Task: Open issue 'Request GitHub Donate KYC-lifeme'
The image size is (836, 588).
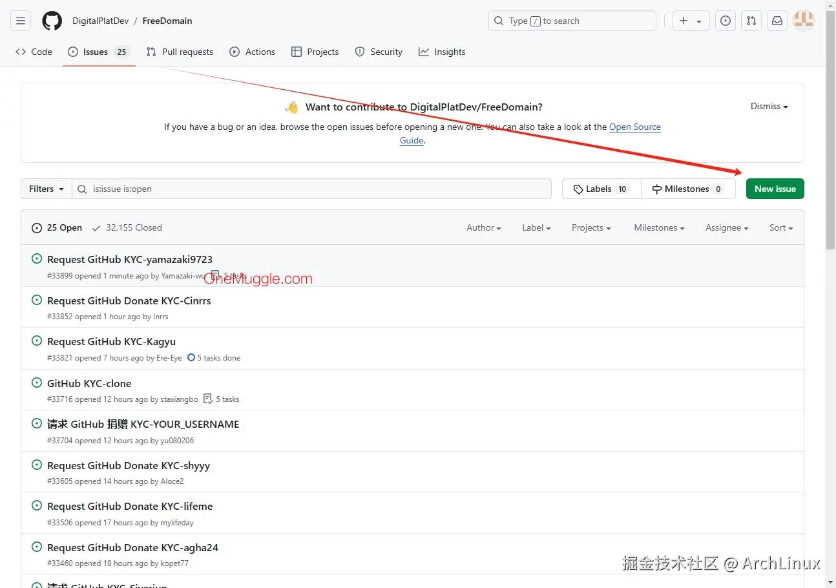Action: (x=130, y=506)
